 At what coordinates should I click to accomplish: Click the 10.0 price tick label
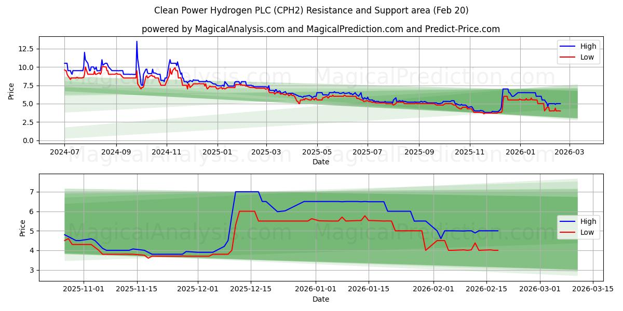tap(26, 67)
